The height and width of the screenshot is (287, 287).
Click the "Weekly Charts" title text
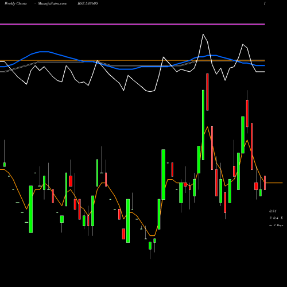pos(15,3)
